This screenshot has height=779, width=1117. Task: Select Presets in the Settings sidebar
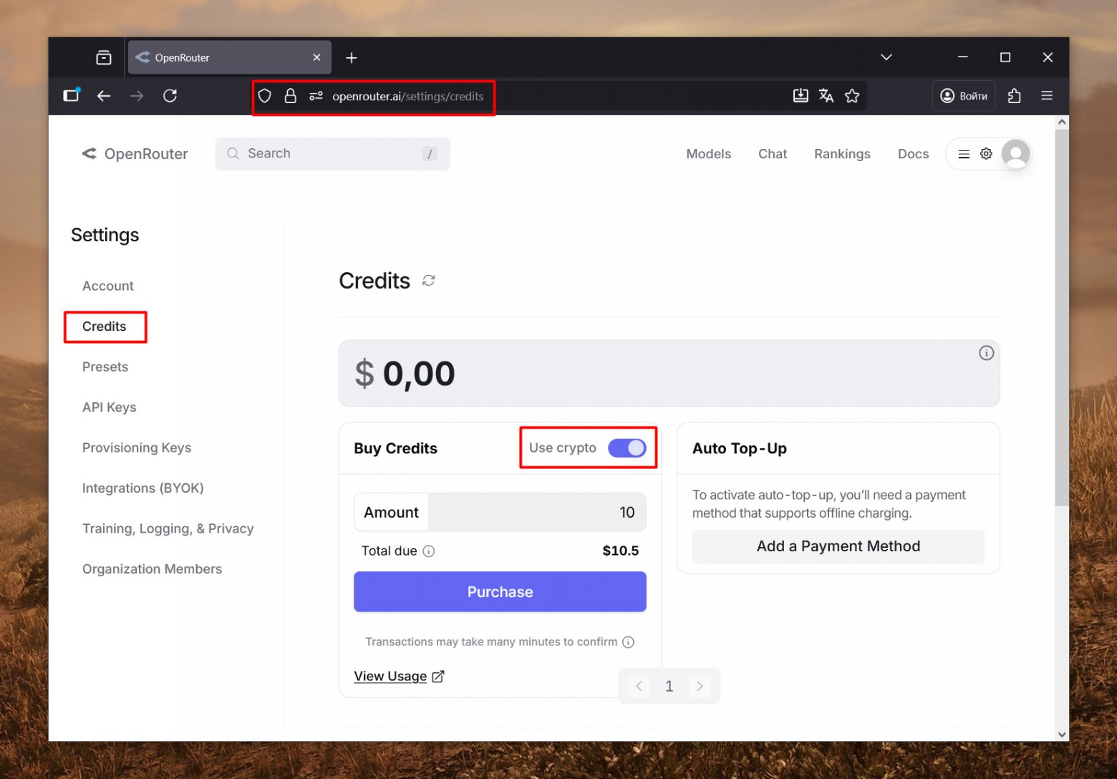click(x=105, y=367)
